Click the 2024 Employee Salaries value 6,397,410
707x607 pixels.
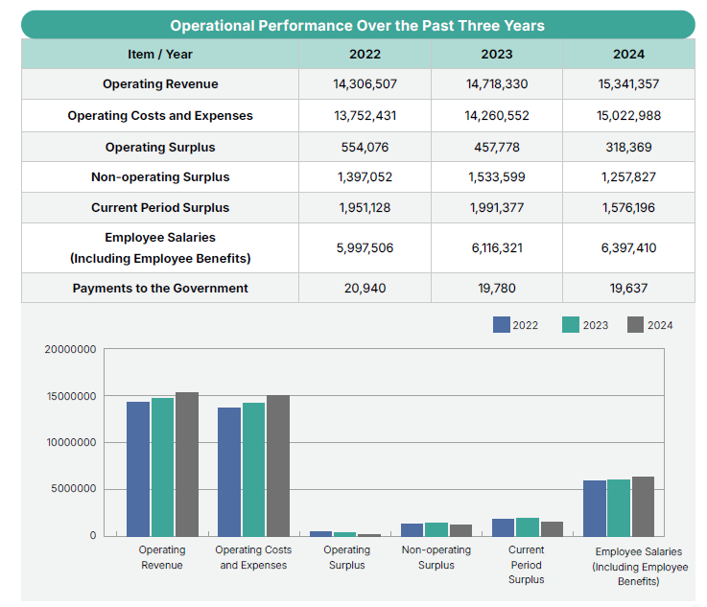[628, 247]
